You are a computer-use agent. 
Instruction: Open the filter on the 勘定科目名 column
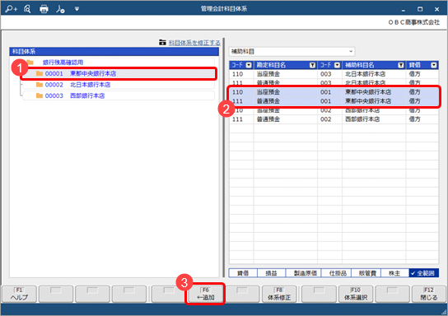312,65
